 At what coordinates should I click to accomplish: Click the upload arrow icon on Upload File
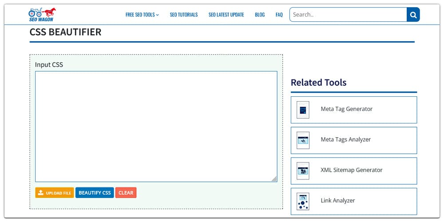(41, 193)
